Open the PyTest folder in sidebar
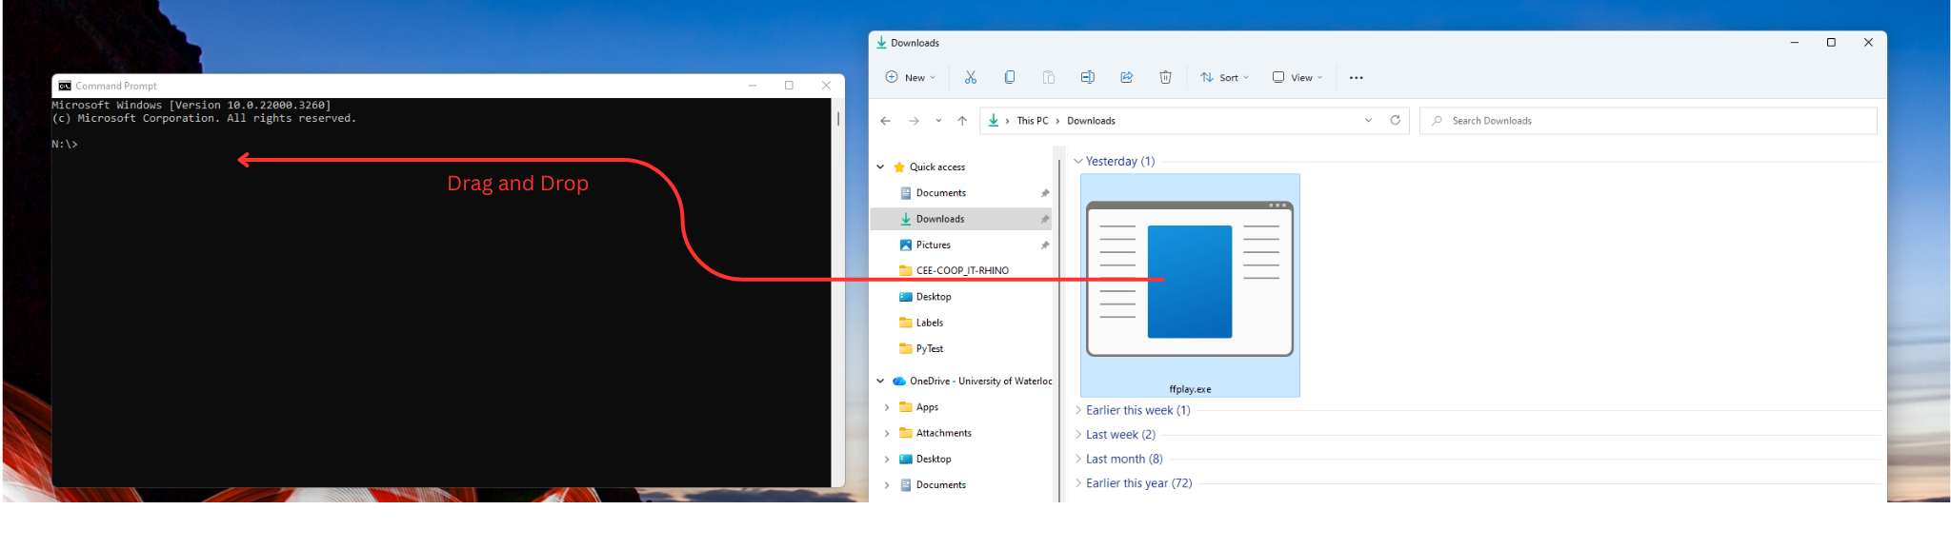Image resolution: width=1951 pixels, height=549 pixels. pos(961,348)
